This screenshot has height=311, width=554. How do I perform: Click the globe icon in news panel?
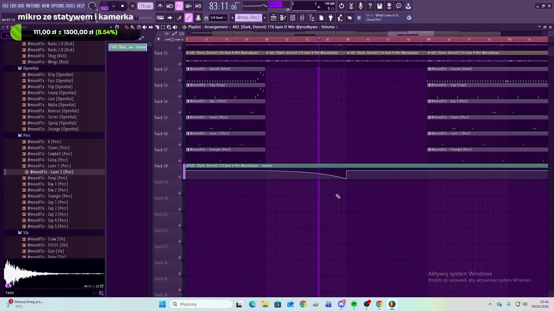coord(409,18)
